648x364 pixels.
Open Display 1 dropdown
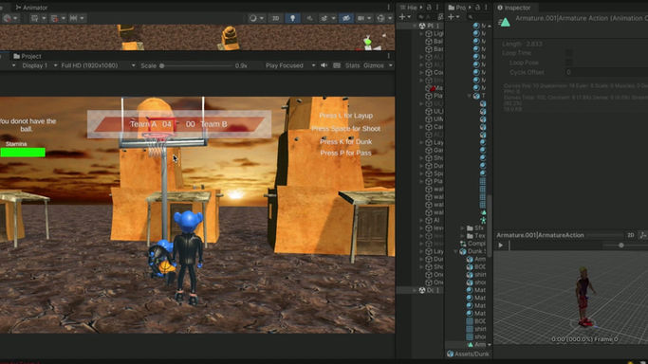tap(39, 65)
